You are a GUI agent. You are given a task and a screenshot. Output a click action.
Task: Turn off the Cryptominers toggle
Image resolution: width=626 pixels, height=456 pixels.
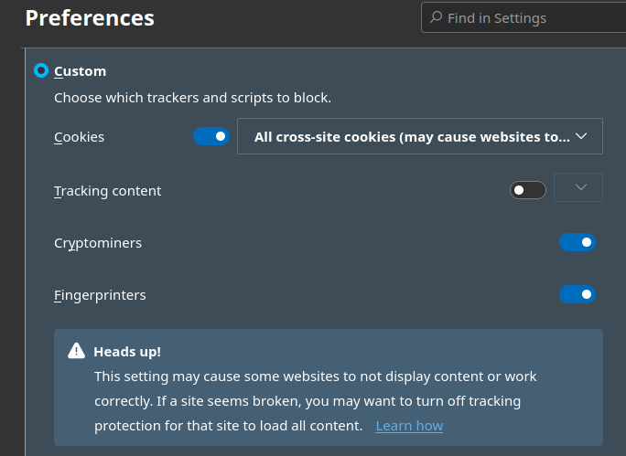point(577,242)
